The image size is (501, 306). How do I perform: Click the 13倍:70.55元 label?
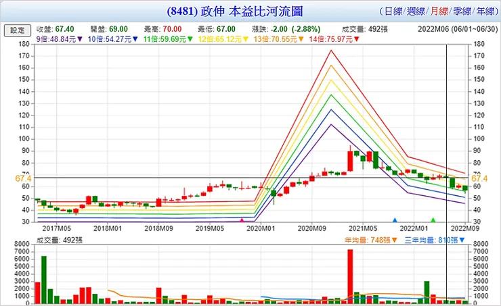pyautogui.click(x=276, y=39)
